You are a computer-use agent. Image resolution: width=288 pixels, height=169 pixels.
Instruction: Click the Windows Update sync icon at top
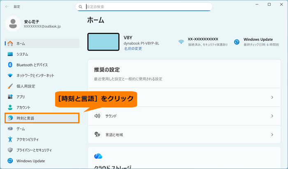click(x=237, y=42)
